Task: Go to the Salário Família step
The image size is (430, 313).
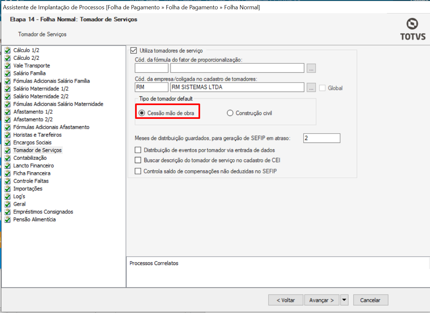Action: [x=29, y=73]
